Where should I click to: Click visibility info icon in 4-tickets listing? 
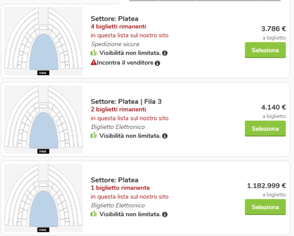click(165, 53)
